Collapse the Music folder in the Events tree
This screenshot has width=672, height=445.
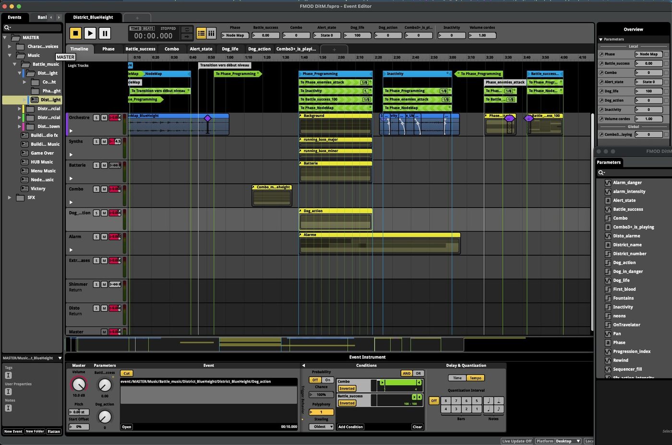(x=10, y=55)
